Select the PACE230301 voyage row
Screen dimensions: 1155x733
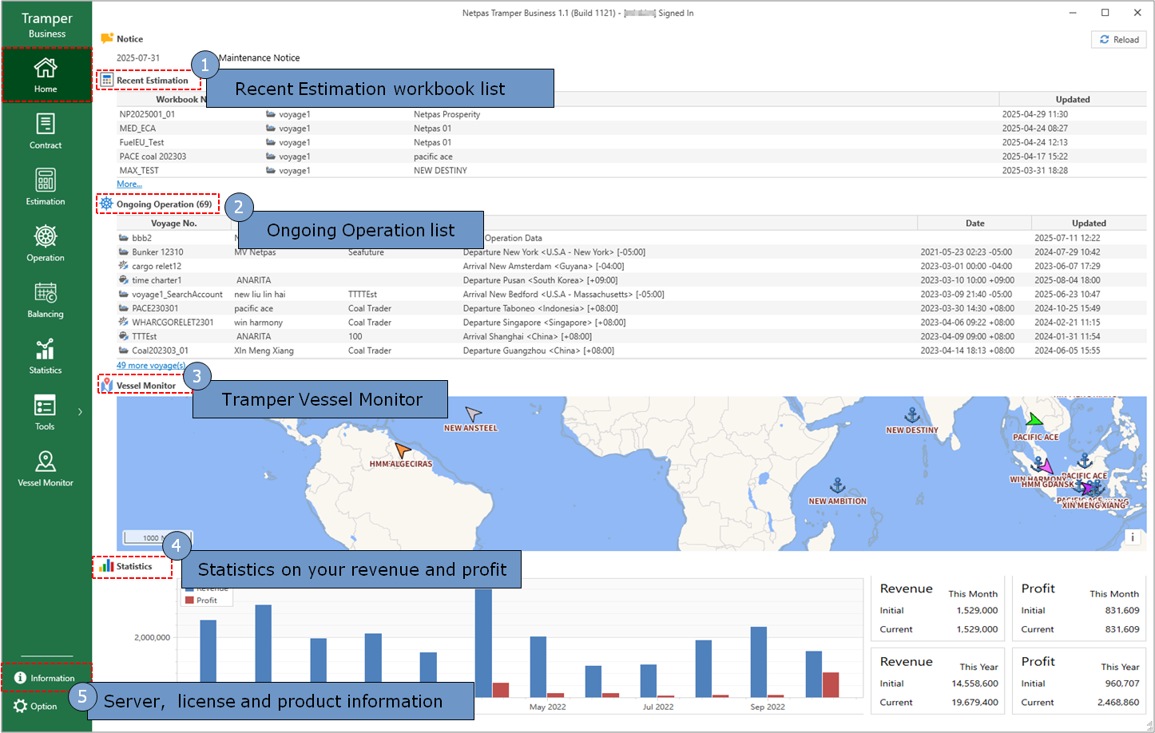pyautogui.click(x=155, y=308)
